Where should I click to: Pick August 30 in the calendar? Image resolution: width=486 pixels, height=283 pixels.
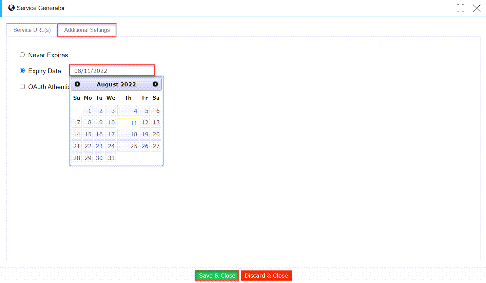tap(99, 158)
